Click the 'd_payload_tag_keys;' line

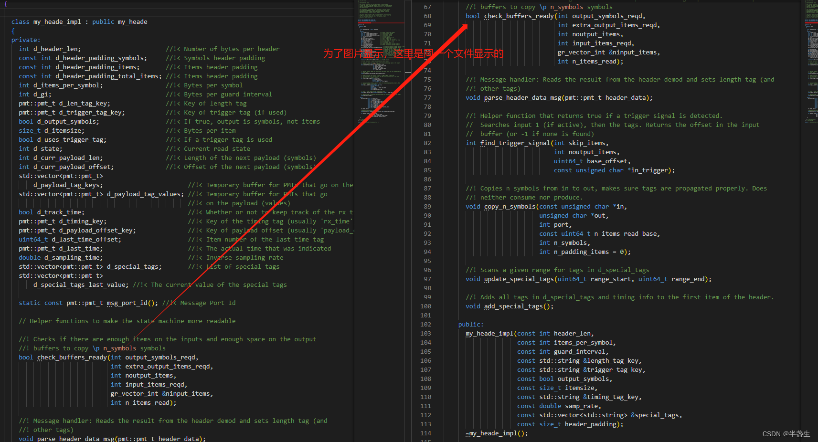(x=68, y=185)
